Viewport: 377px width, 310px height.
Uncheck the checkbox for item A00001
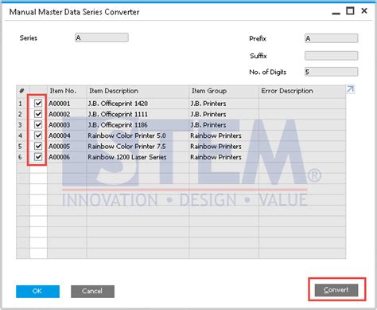(38, 103)
